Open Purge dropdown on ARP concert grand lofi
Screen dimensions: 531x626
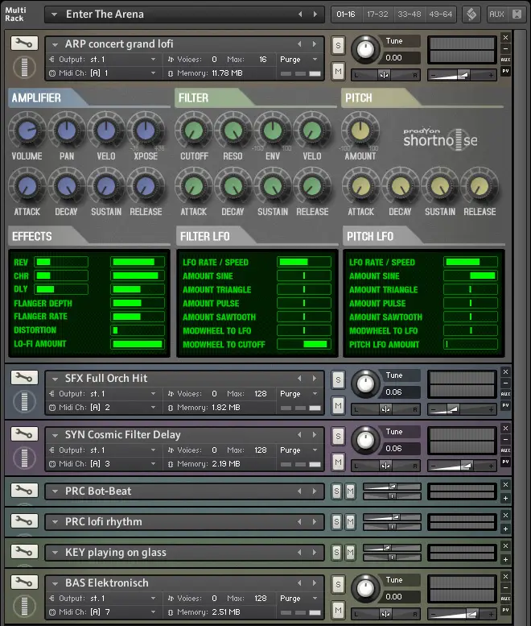tap(315, 60)
